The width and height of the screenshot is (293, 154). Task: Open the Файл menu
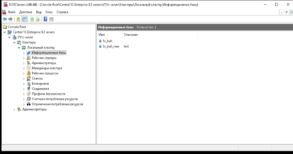click(x=11, y=12)
